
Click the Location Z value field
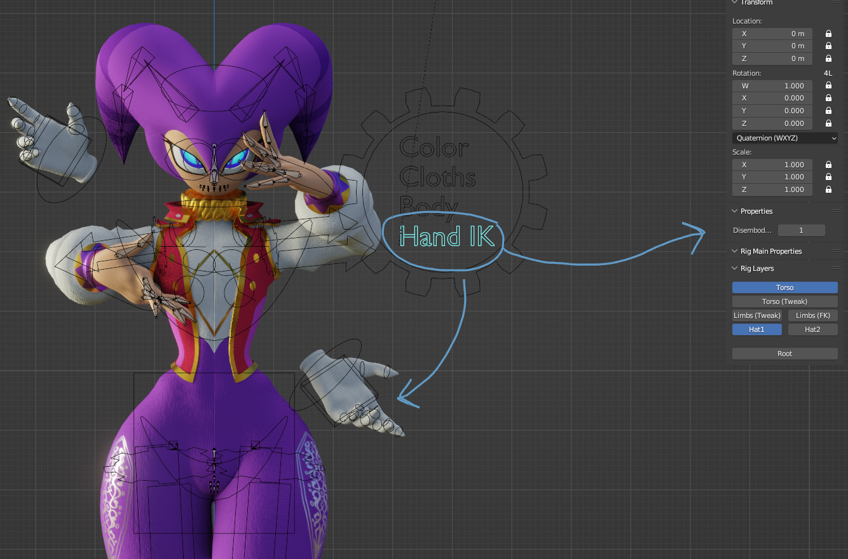[772, 59]
